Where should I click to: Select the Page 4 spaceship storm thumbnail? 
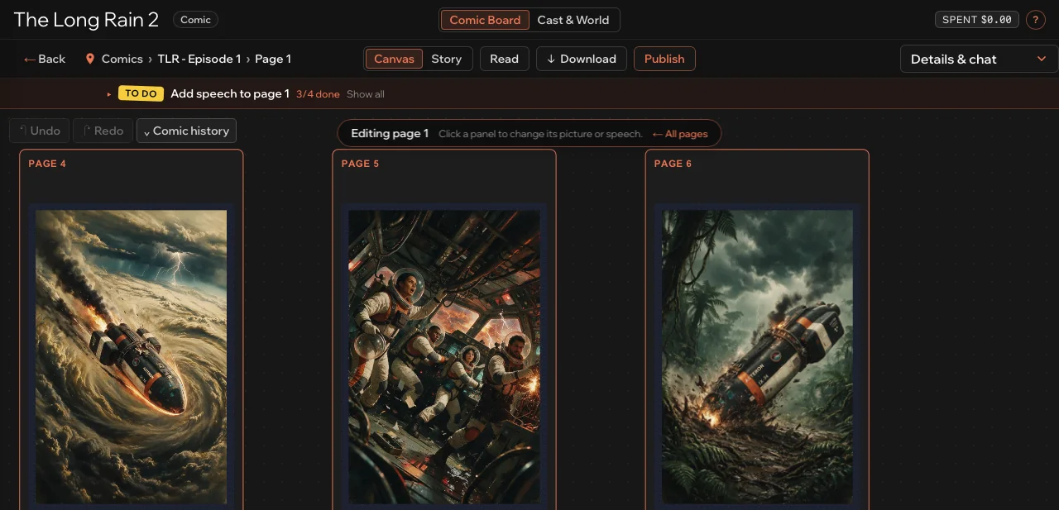point(132,357)
